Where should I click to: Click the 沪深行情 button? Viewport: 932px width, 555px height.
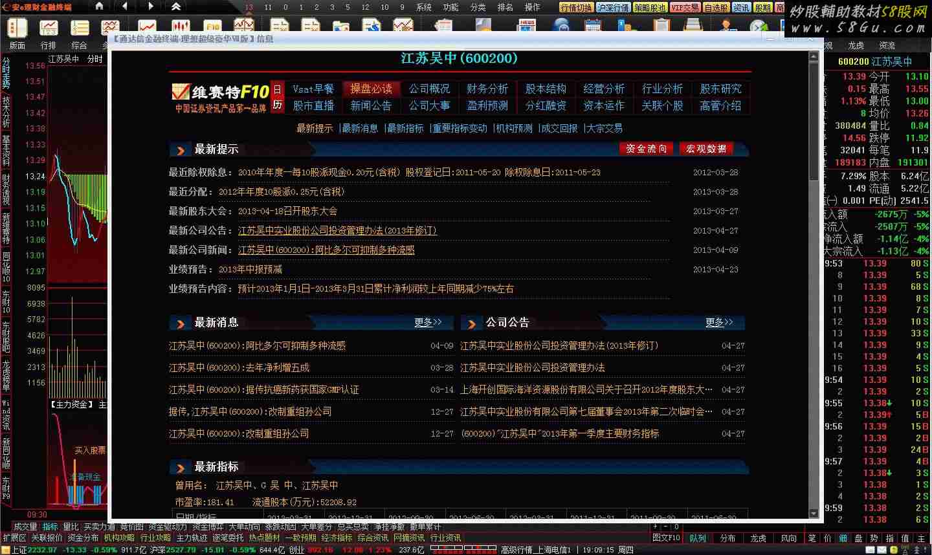tap(613, 8)
